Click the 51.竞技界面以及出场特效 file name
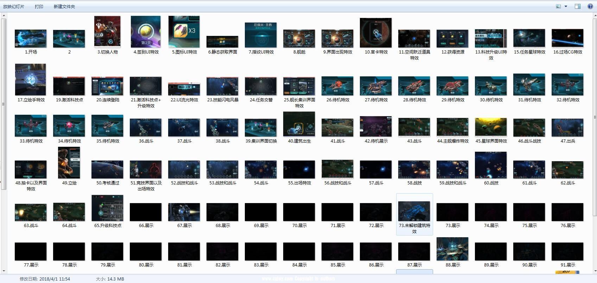This screenshot has height=283, width=597. 146,186
